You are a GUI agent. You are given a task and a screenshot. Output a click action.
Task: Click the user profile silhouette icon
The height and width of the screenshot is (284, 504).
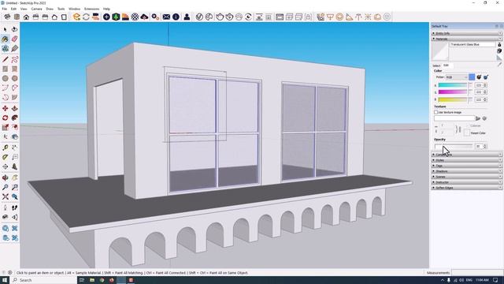187,17
